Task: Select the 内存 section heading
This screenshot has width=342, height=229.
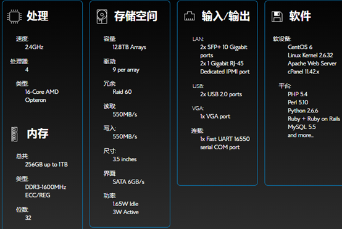Action: point(38,133)
